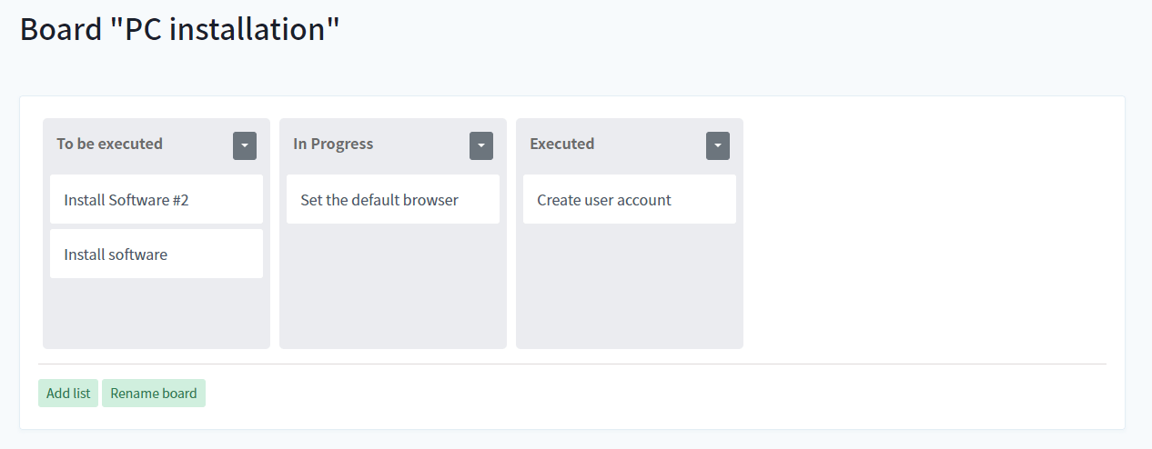Click the gap between the two Install cards
The image size is (1152, 449).
pos(156,226)
